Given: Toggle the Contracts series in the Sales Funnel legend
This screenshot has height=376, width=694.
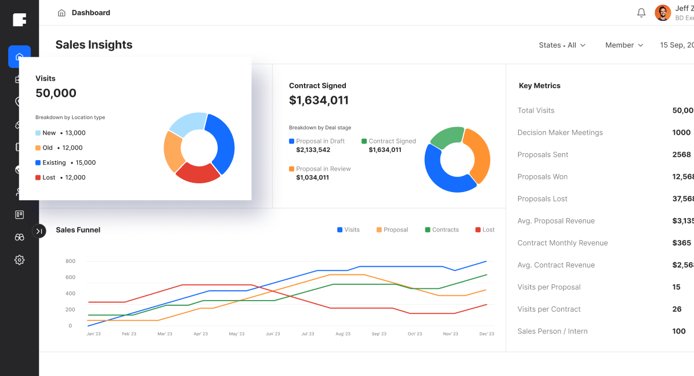Looking at the screenshot, I should [442, 230].
